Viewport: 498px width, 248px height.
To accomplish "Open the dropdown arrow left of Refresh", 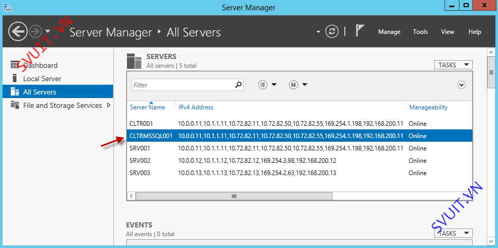I will tap(318, 32).
